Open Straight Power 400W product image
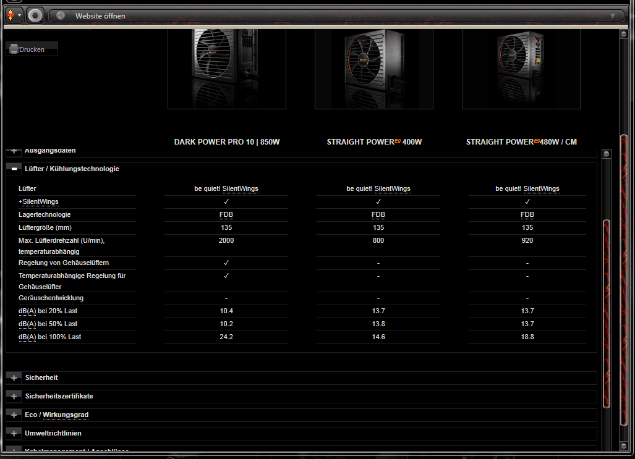The width and height of the screenshot is (635, 459). point(374,69)
